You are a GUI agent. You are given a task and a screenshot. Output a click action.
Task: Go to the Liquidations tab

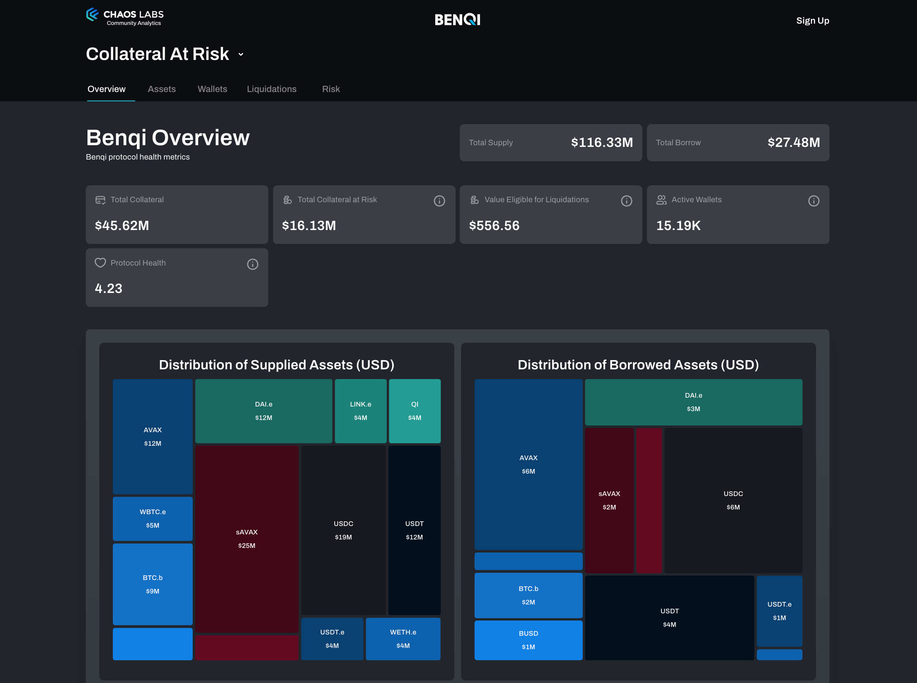271,89
